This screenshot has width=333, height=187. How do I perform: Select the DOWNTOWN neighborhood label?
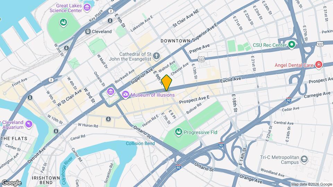point(176,41)
